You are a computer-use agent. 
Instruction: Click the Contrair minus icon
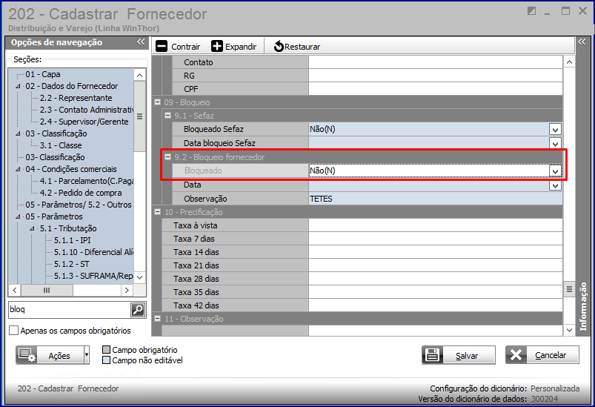(x=162, y=46)
